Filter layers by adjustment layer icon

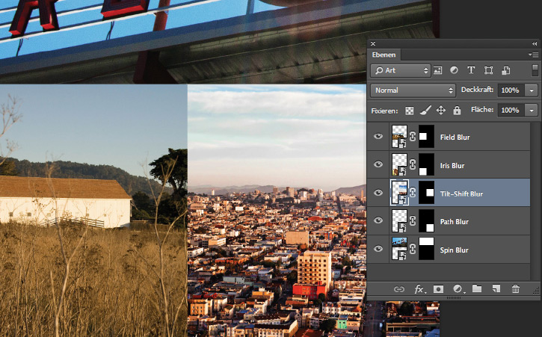click(454, 70)
